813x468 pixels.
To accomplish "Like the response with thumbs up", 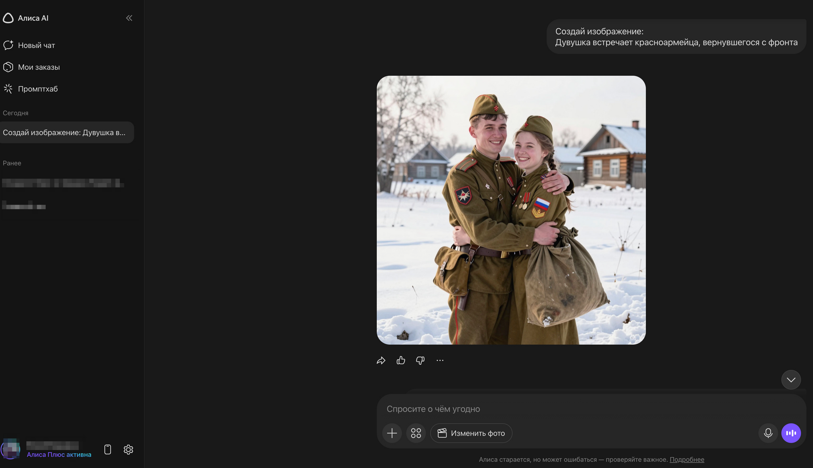I will pos(401,360).
